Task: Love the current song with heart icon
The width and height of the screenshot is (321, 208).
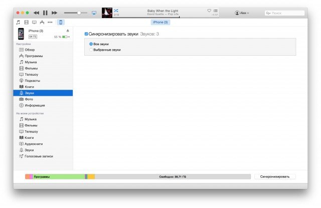Action: (x=209, y=10)
